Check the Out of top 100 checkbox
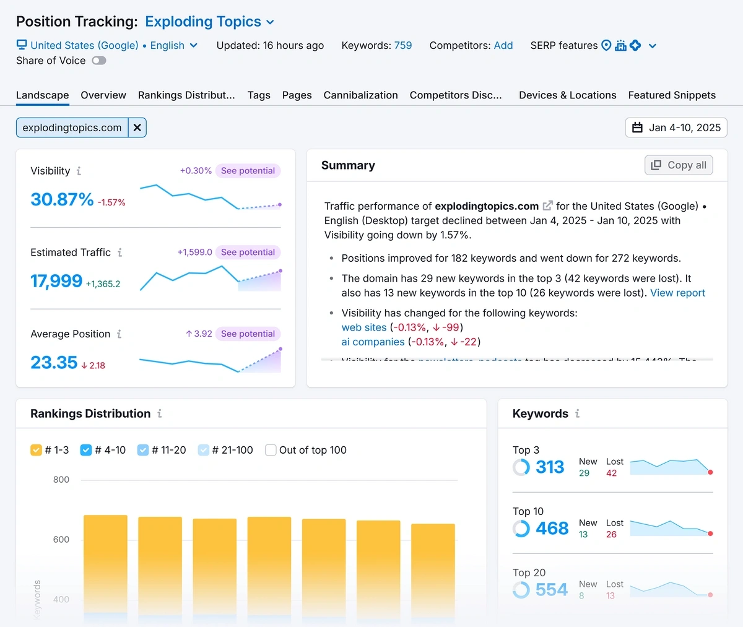 (x=271, y=450)
